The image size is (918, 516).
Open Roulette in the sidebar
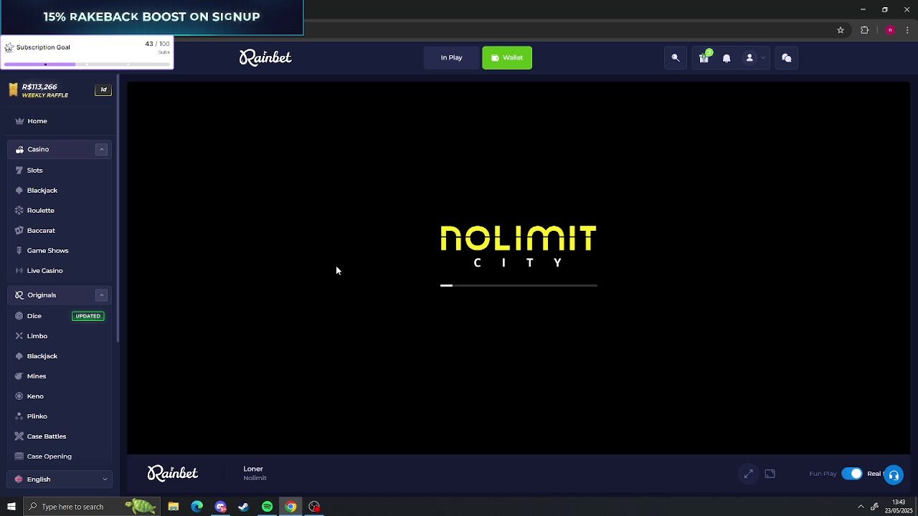41,211
